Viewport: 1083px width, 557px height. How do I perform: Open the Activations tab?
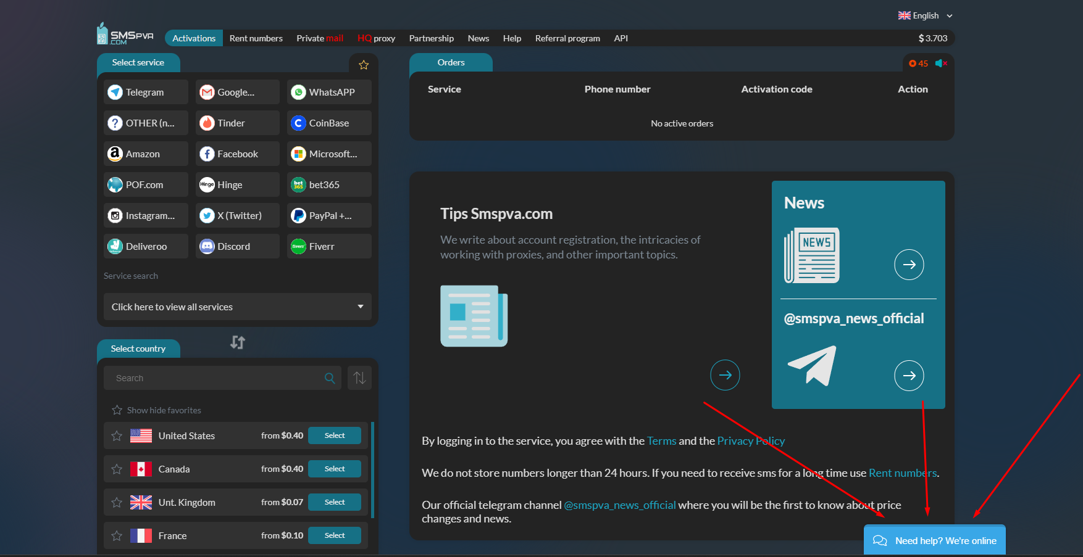click(x=194, y=38)
